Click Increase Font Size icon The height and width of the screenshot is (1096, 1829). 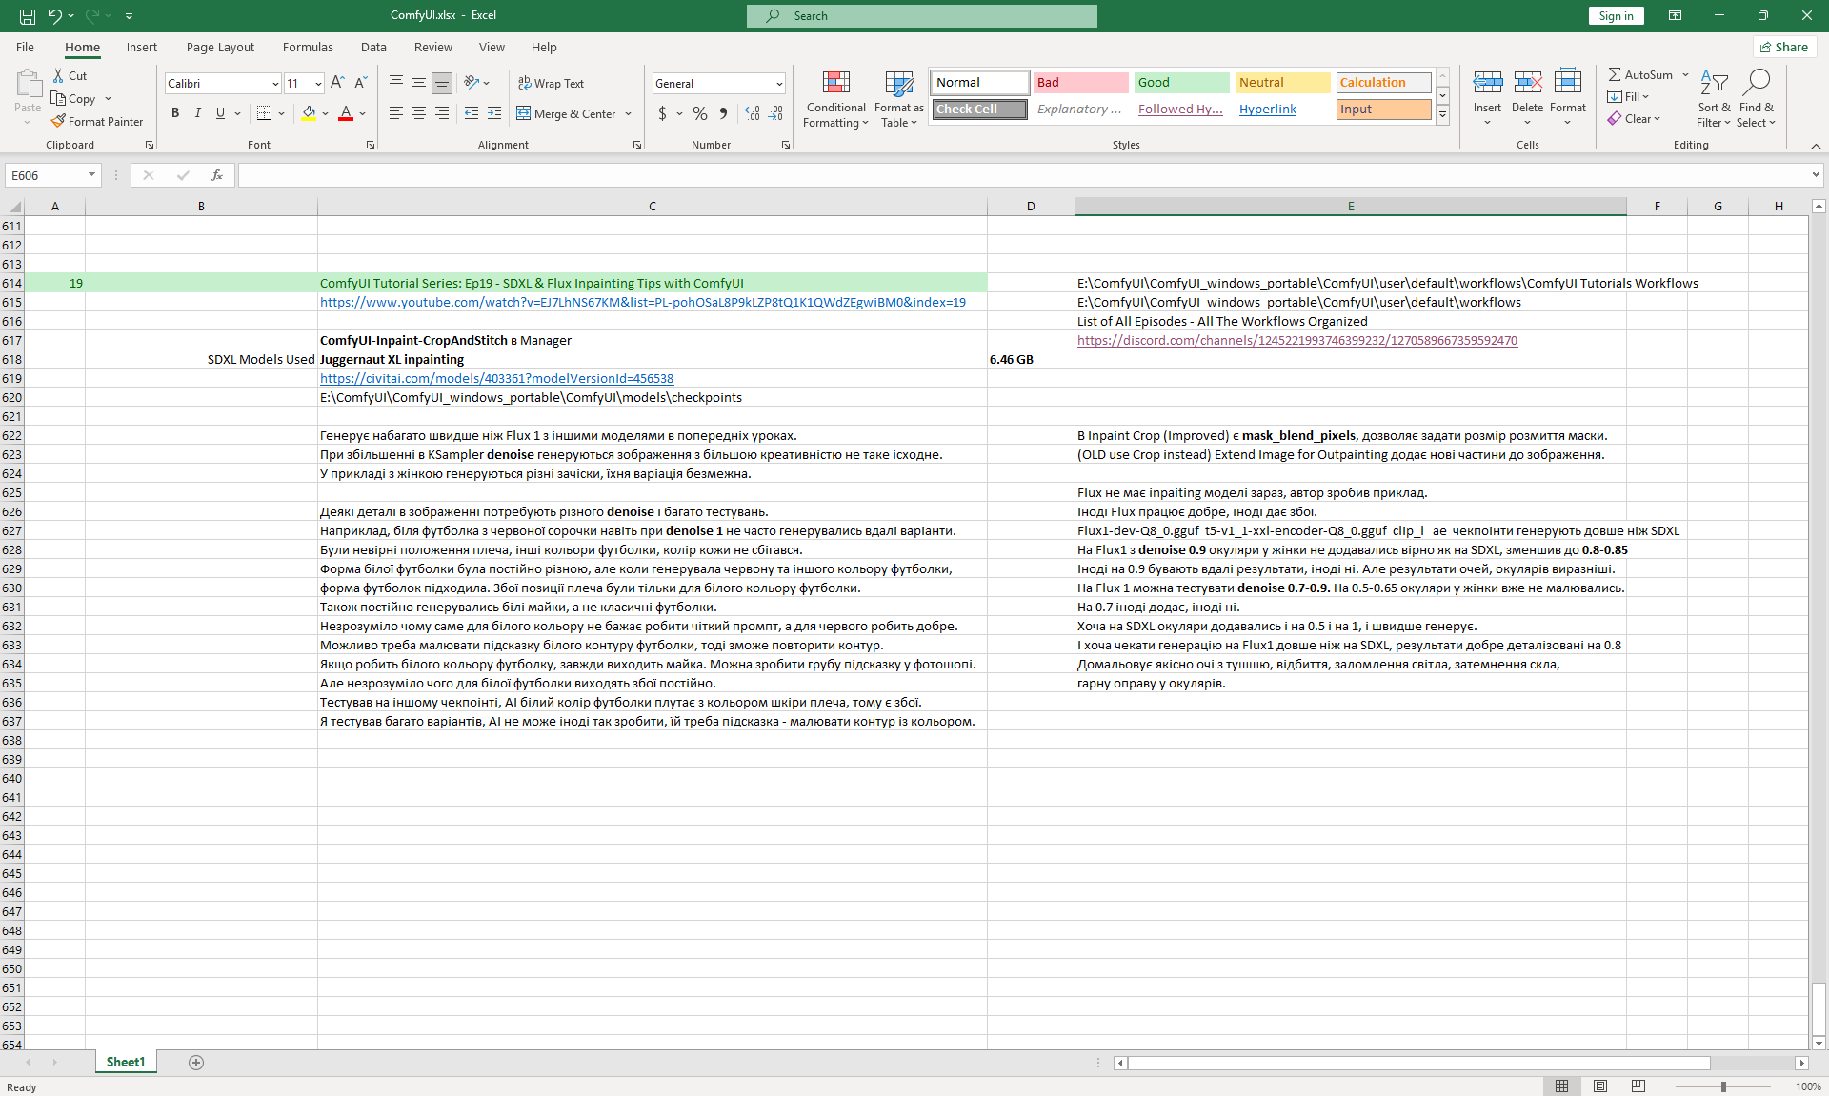337,83
